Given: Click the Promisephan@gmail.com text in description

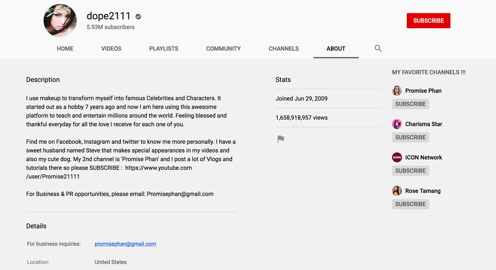Looking at the screenshot, I should [180, 194].
